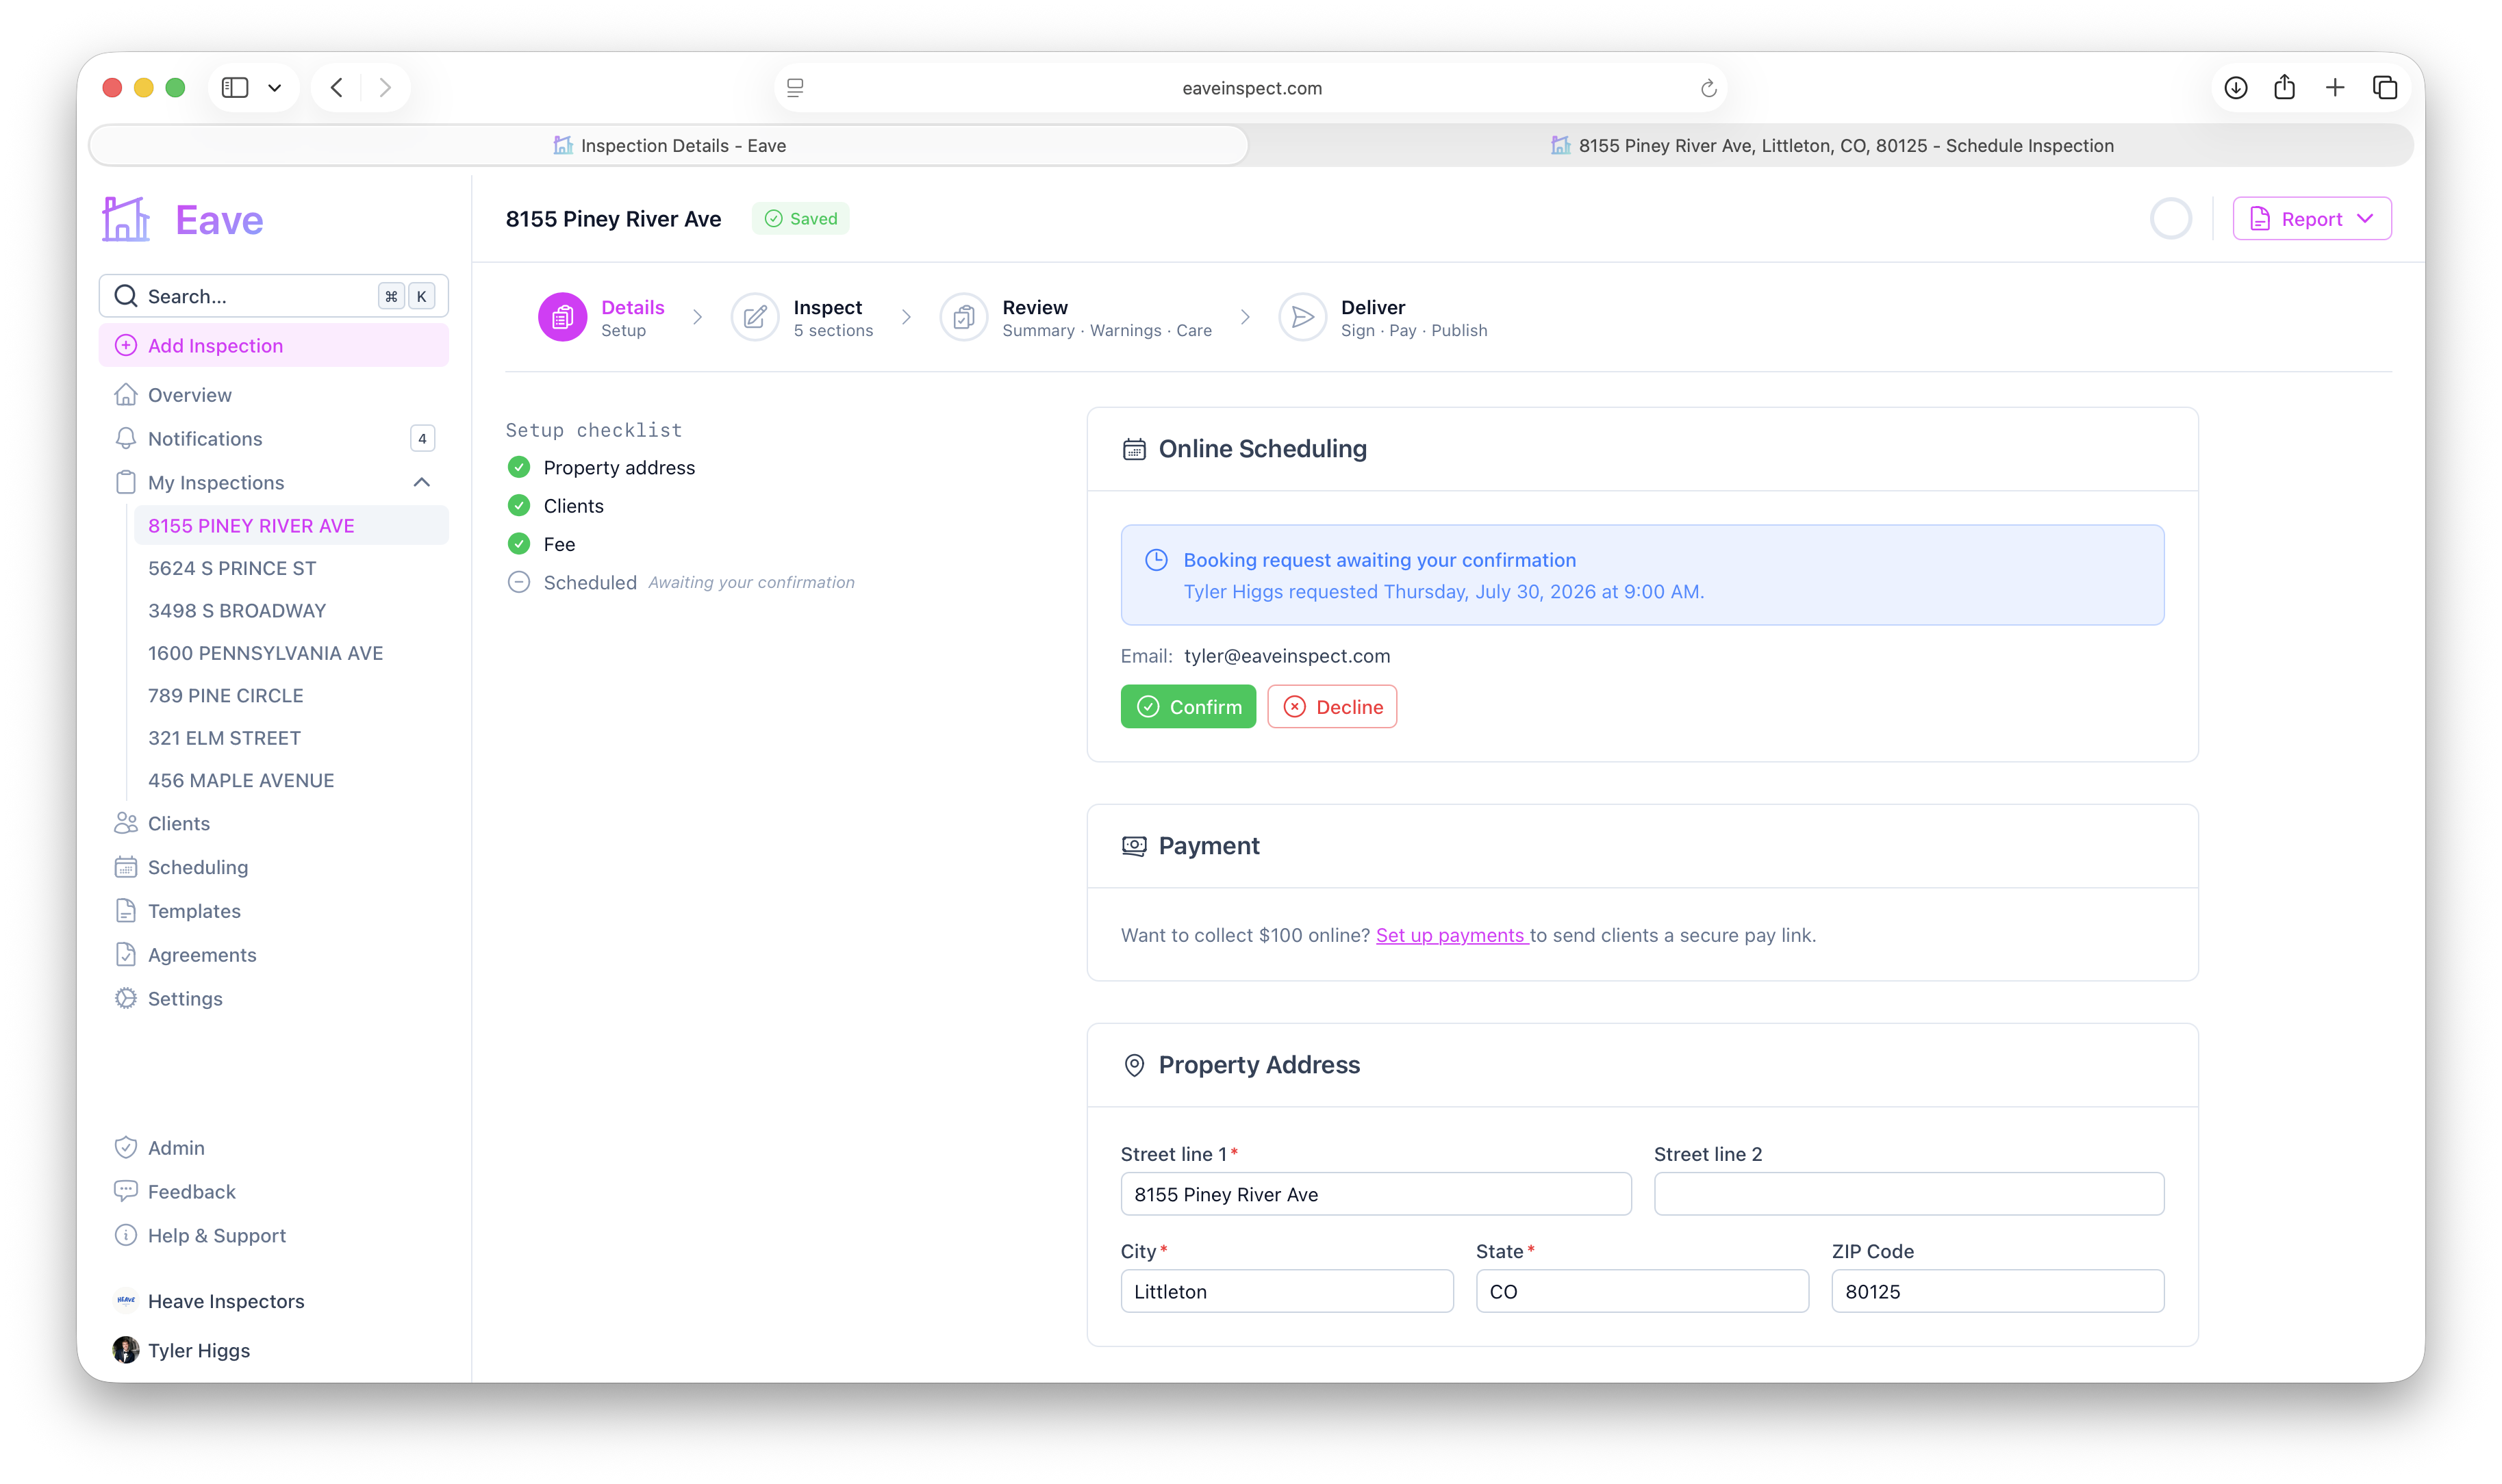2502x1484 pixels.
Task: Confirm the booking request
Action: [x=1188, y=707]
